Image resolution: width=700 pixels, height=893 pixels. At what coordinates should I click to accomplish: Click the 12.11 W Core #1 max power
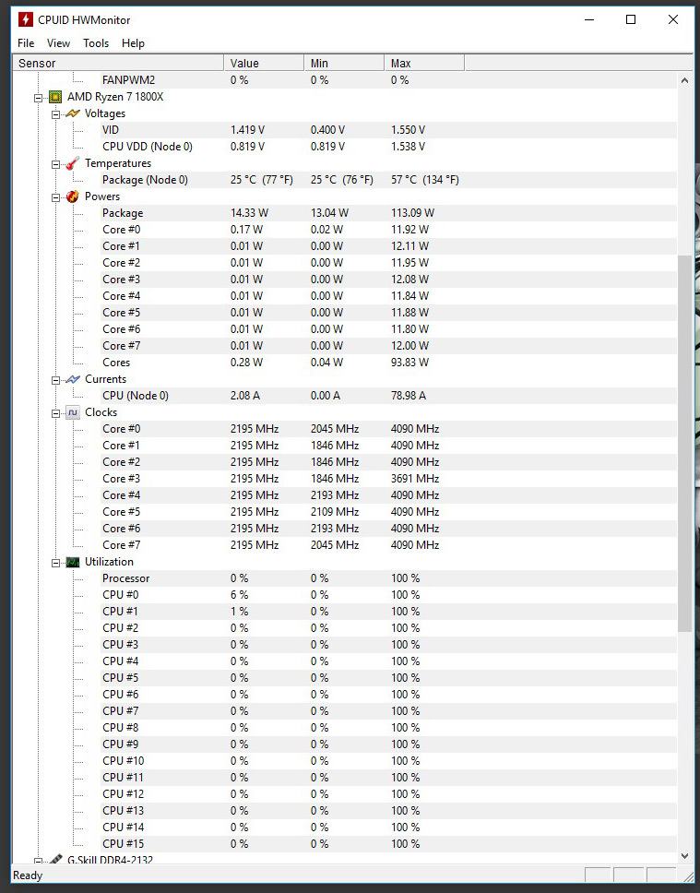click(x=410, y=246)
